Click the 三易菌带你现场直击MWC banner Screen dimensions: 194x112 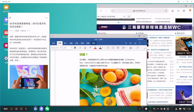(144, 27)
